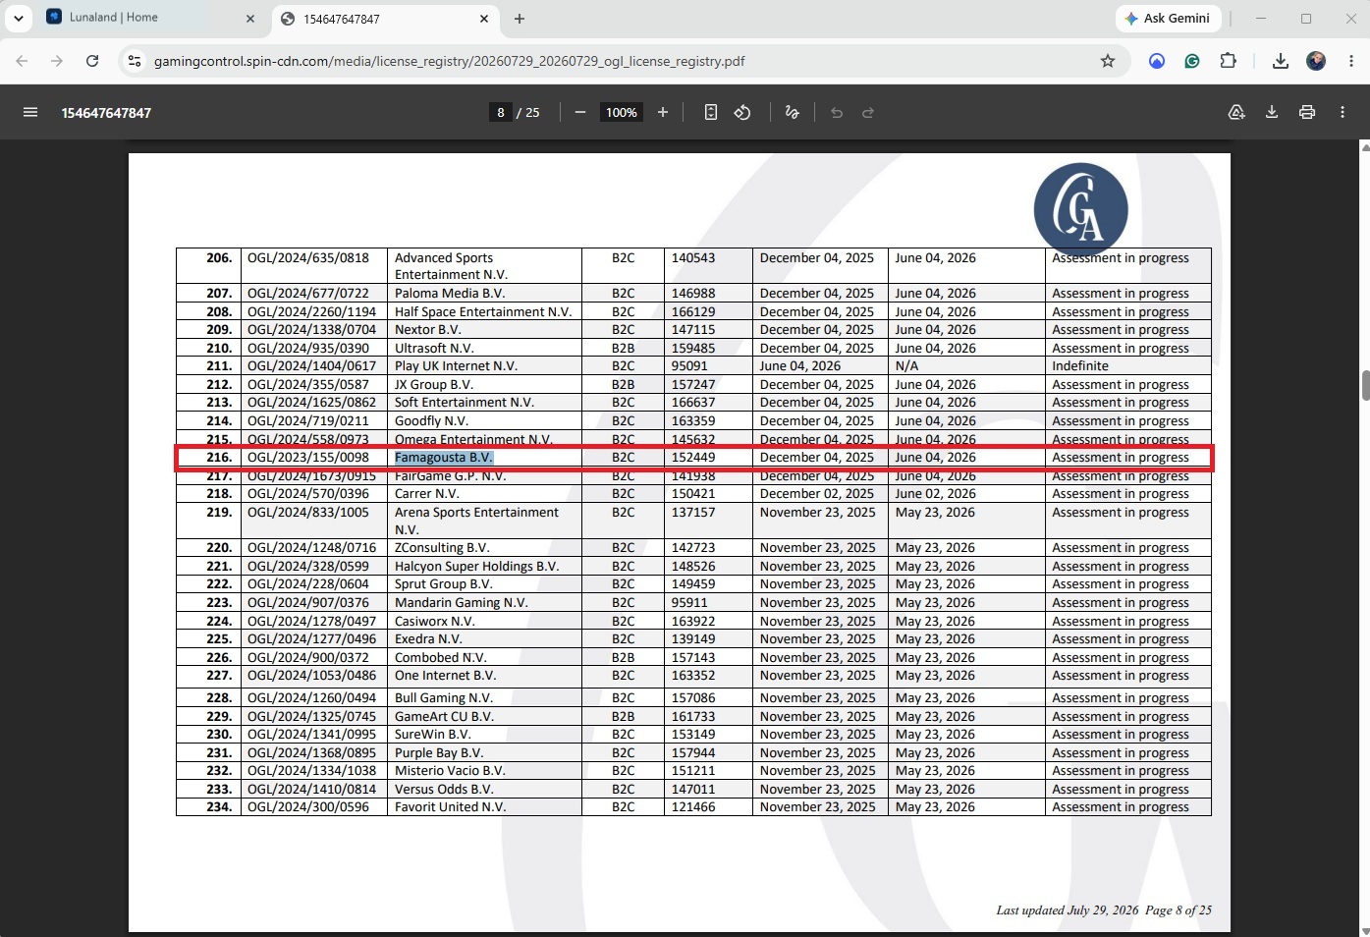The height and width of the screenshot is (937, 1370).
Task: Reload the current page
Action: tap(92, 61)
